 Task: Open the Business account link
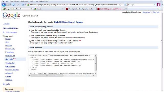click(12, 70)
